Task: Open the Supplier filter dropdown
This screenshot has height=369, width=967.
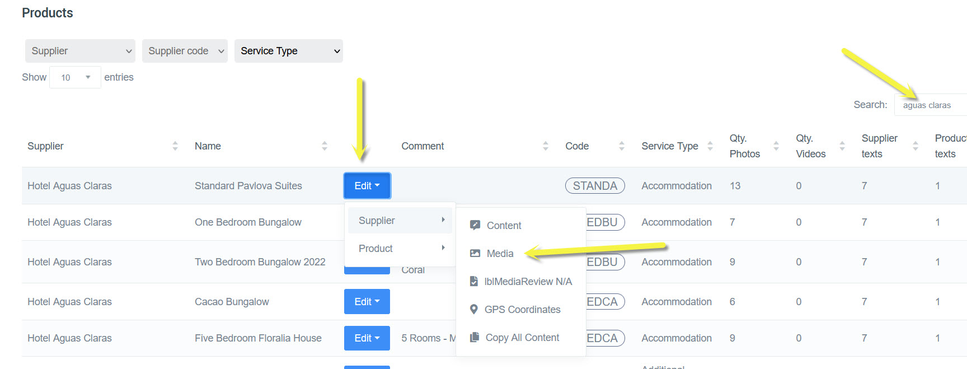Action: 80,51
